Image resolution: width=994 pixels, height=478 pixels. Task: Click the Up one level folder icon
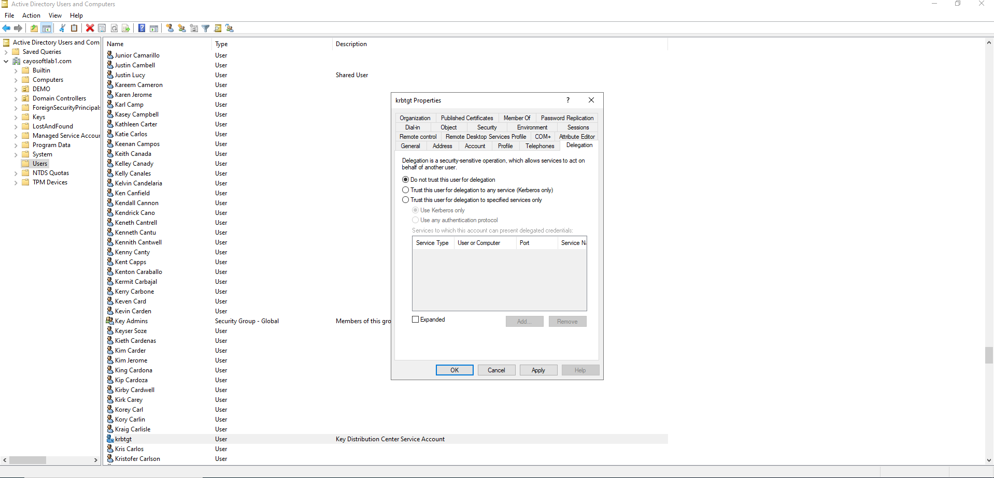(x=34, y=28)
